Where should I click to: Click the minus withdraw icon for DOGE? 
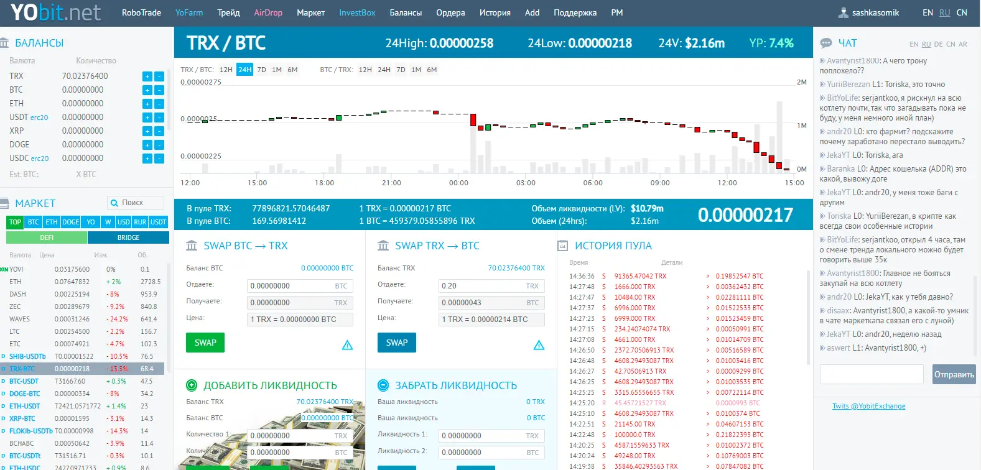pyautogui.click(x=159, y=145)
